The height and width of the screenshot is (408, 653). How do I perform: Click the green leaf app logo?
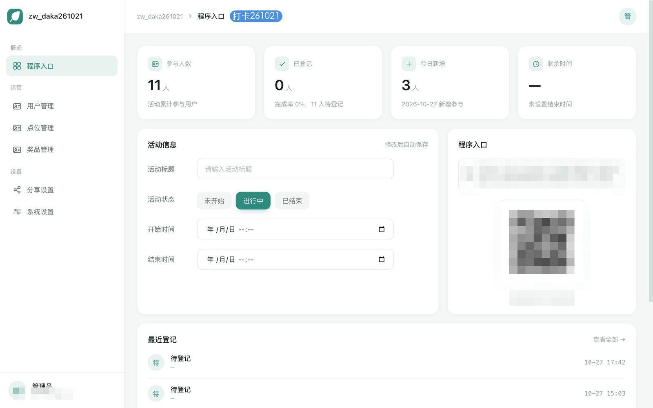point(15,16)
